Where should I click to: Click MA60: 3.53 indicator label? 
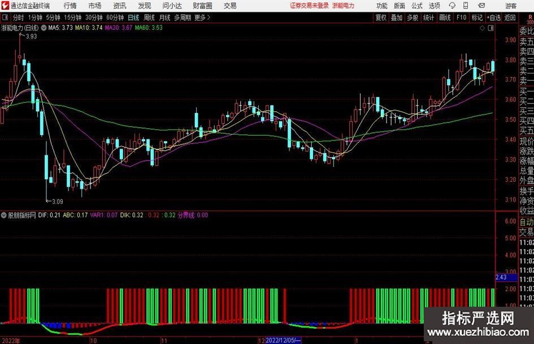pyautogui.click(x=149, y=28)
